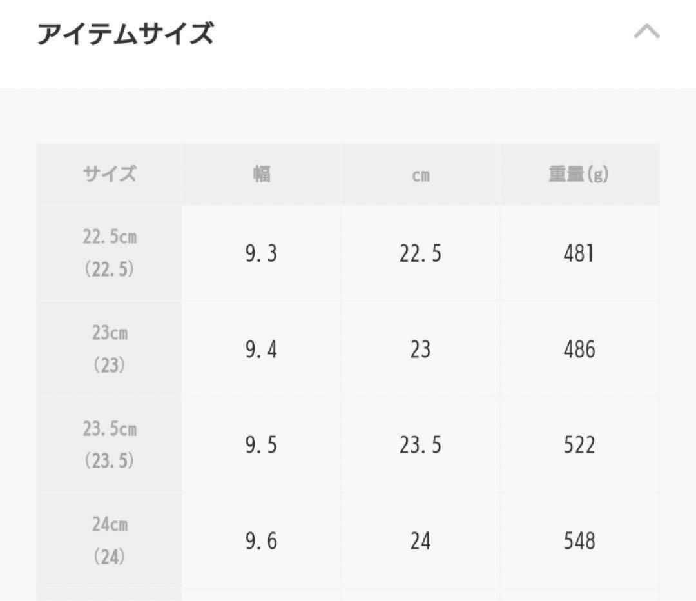
Task: Select weight value 522
Action: (579, 445)
